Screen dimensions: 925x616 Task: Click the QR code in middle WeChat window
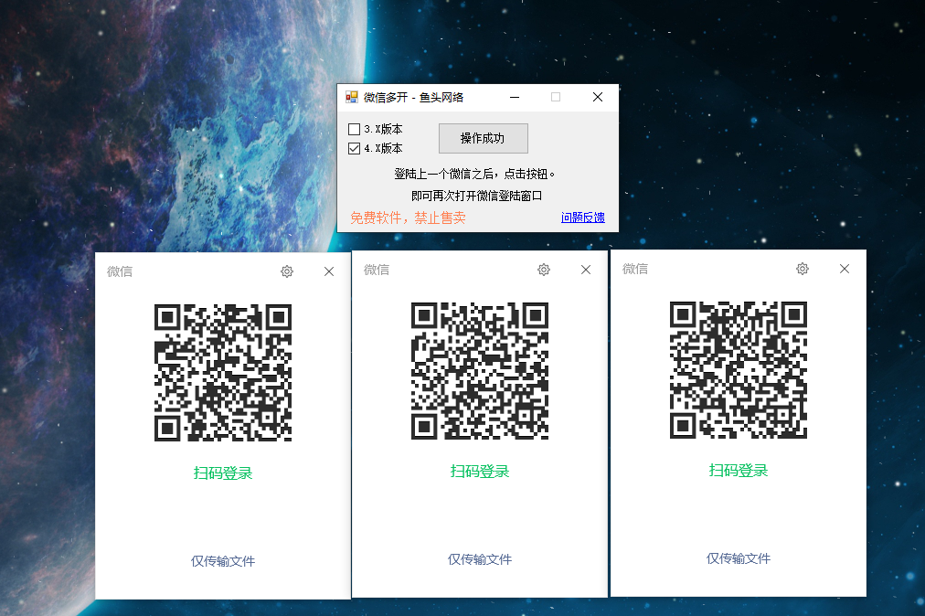[x=480, y=371]
